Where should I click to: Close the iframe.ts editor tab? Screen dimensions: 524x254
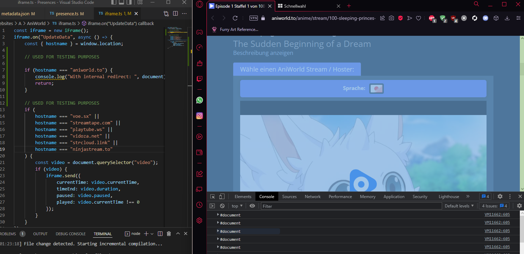click(x=136, y=14)
